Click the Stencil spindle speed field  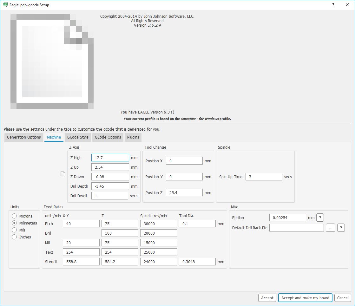coord(159,262)
